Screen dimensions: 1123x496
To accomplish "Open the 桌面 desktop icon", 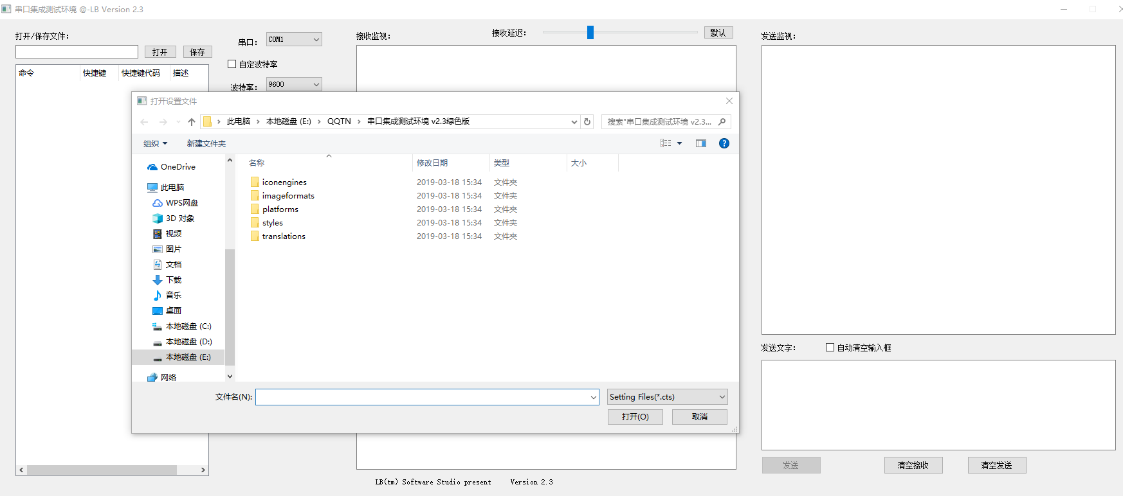I will (x=158, y=311).
